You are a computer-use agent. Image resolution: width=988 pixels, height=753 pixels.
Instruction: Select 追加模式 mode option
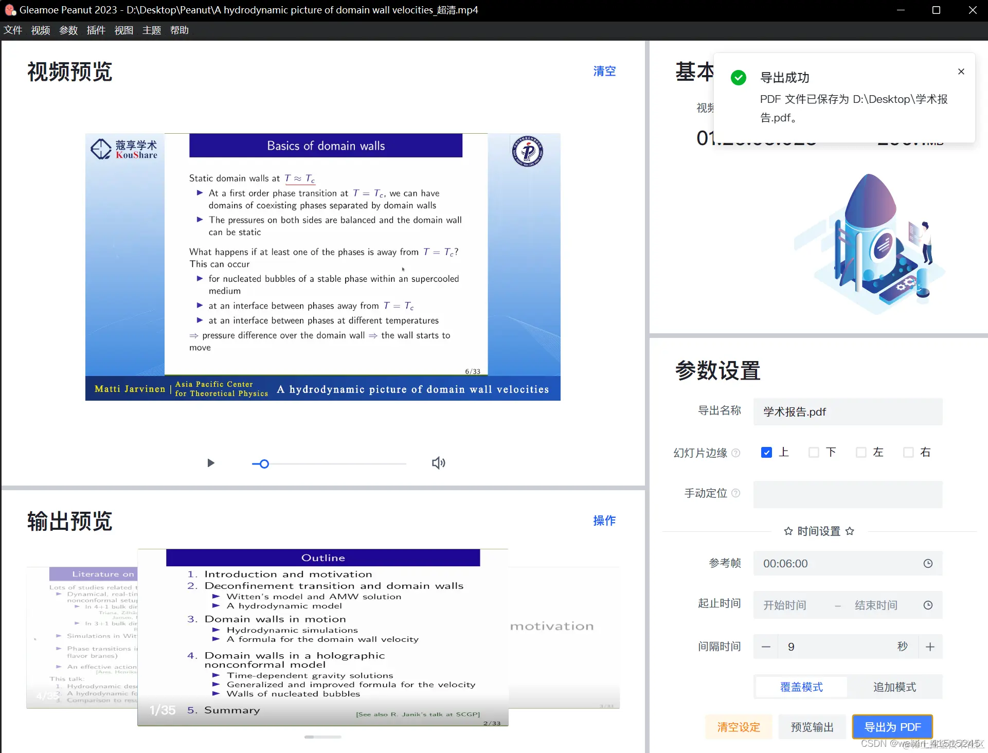tap(894, 687)
